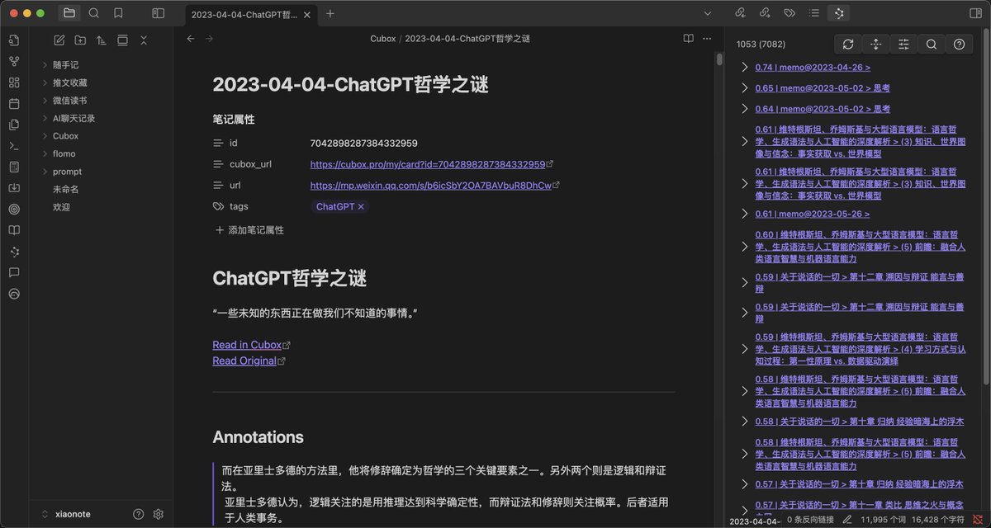Viewport: 991px width, 528px height.
Task: Click the bottom rainbow-arc ribbon icon
Action: coord(14,294)
